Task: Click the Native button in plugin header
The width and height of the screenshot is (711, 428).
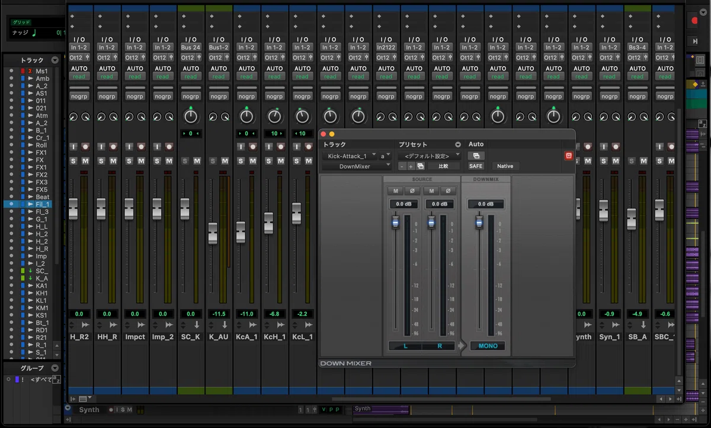Action: pos(505,166)
